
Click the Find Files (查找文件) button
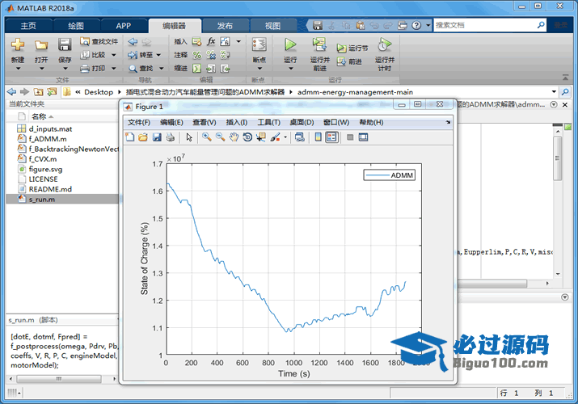click(x=99, y=42)
